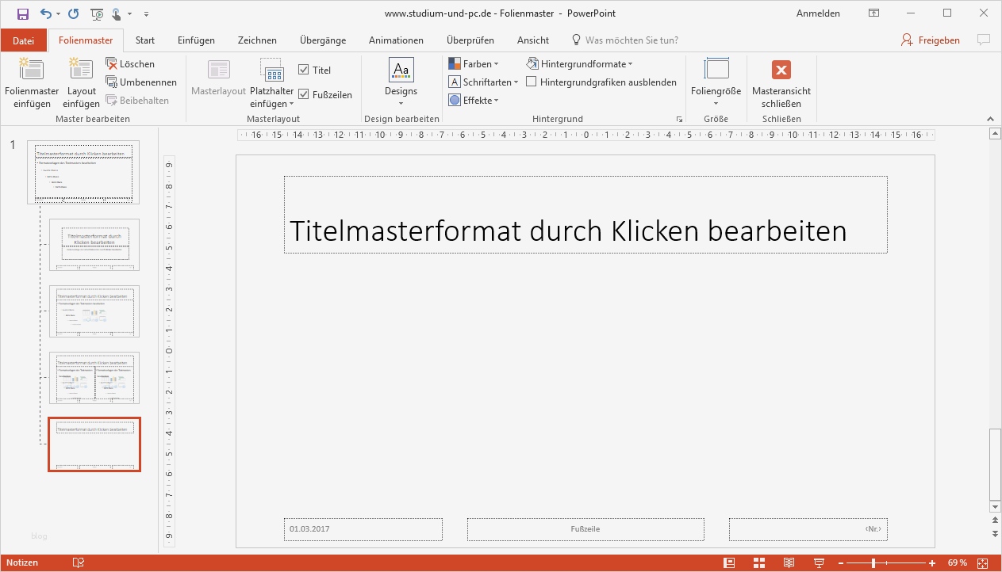Fit slide to window icon
Image resolution: width=1002 pixels, height=572 pixels.
[984, 562]
